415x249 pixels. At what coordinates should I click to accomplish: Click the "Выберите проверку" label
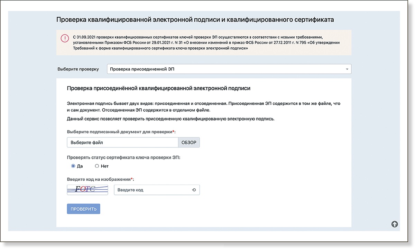pyautogui.click(x=78, y=69)
